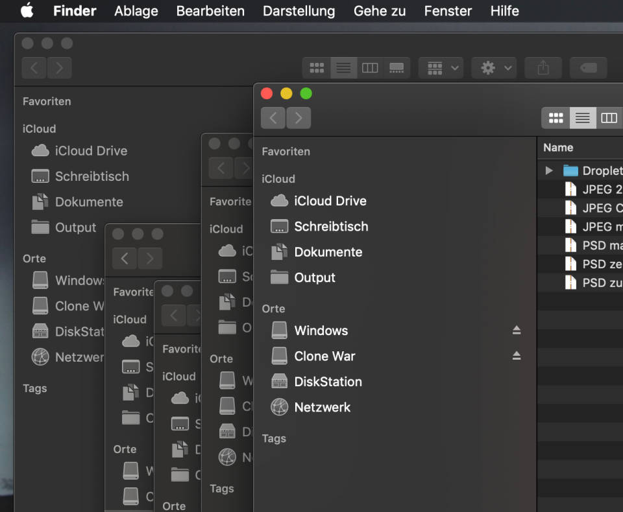Select Windows volume in front window sidebar

[x=309, y=331]
